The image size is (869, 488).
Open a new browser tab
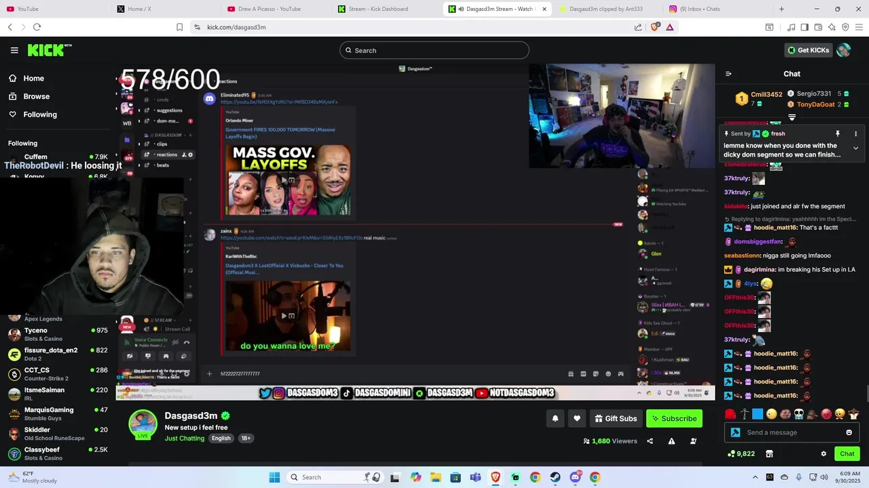(781, 9)
